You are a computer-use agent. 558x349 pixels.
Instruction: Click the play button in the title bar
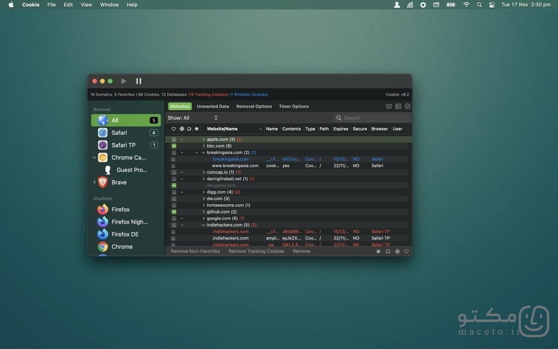point(124,81)
